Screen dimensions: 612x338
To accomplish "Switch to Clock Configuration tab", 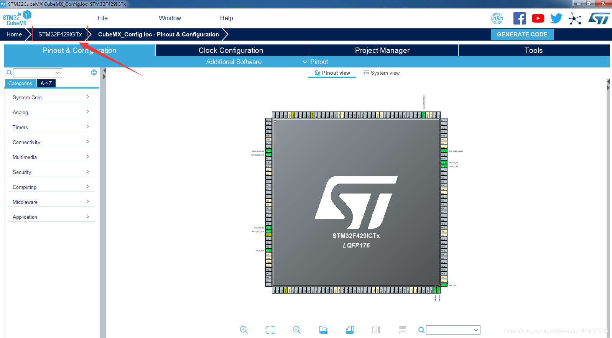I will coord(231,50).
